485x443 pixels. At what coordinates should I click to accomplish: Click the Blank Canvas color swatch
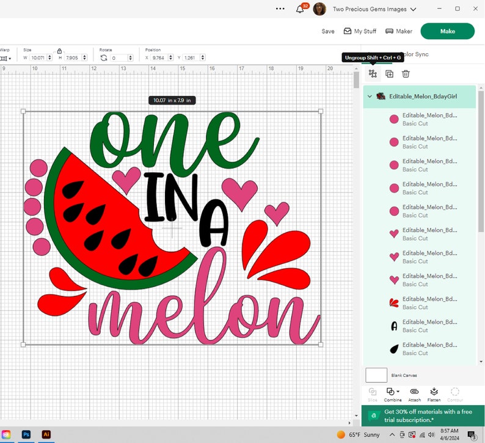click(x=376, y=375)
